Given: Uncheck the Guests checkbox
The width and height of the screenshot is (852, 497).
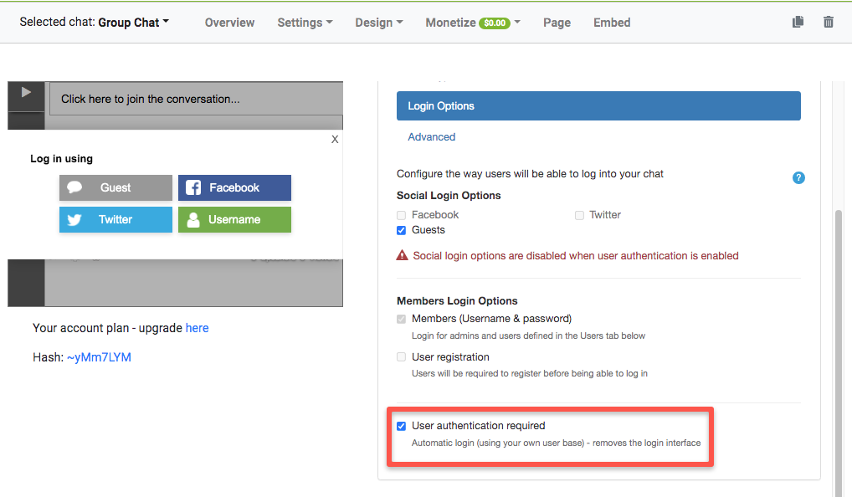Looking at the screenshot, I should (x=402, y=230).
